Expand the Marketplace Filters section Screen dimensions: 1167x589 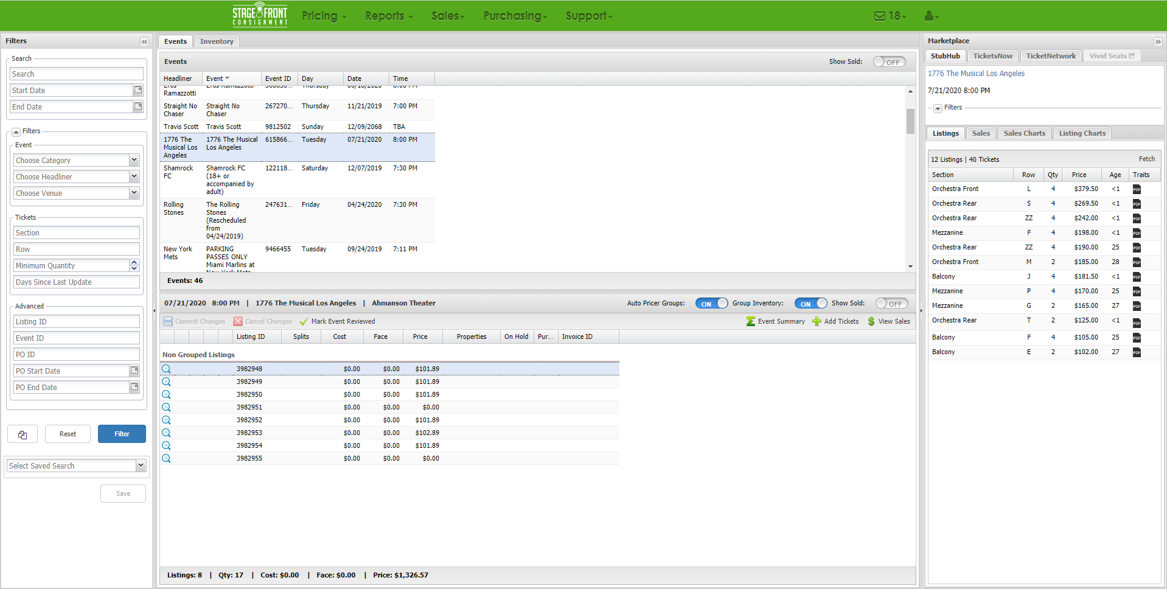click(x=938, y=108)
